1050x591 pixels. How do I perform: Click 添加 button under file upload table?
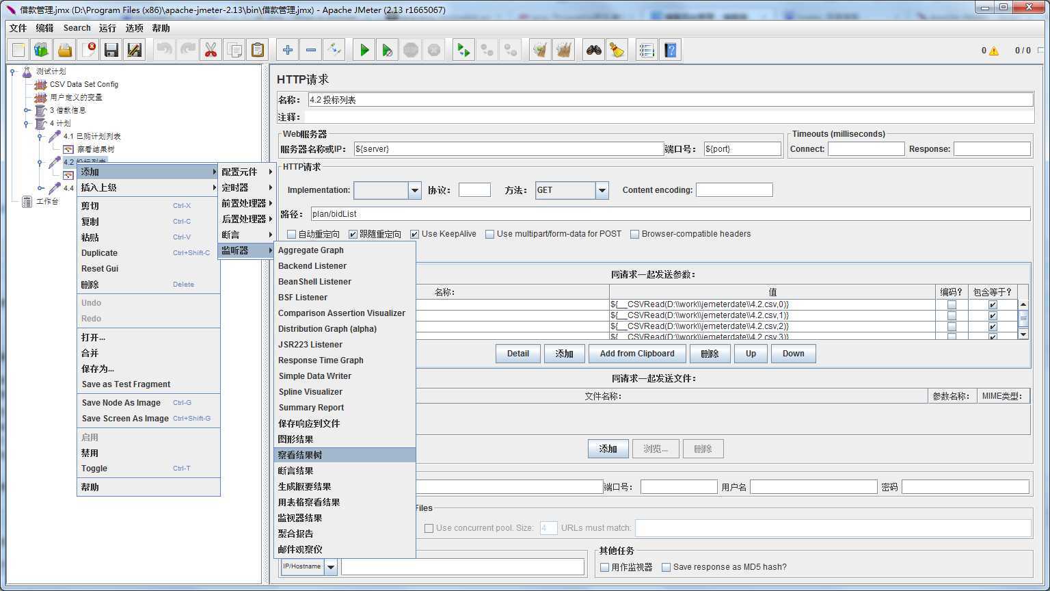click(608, 449)
